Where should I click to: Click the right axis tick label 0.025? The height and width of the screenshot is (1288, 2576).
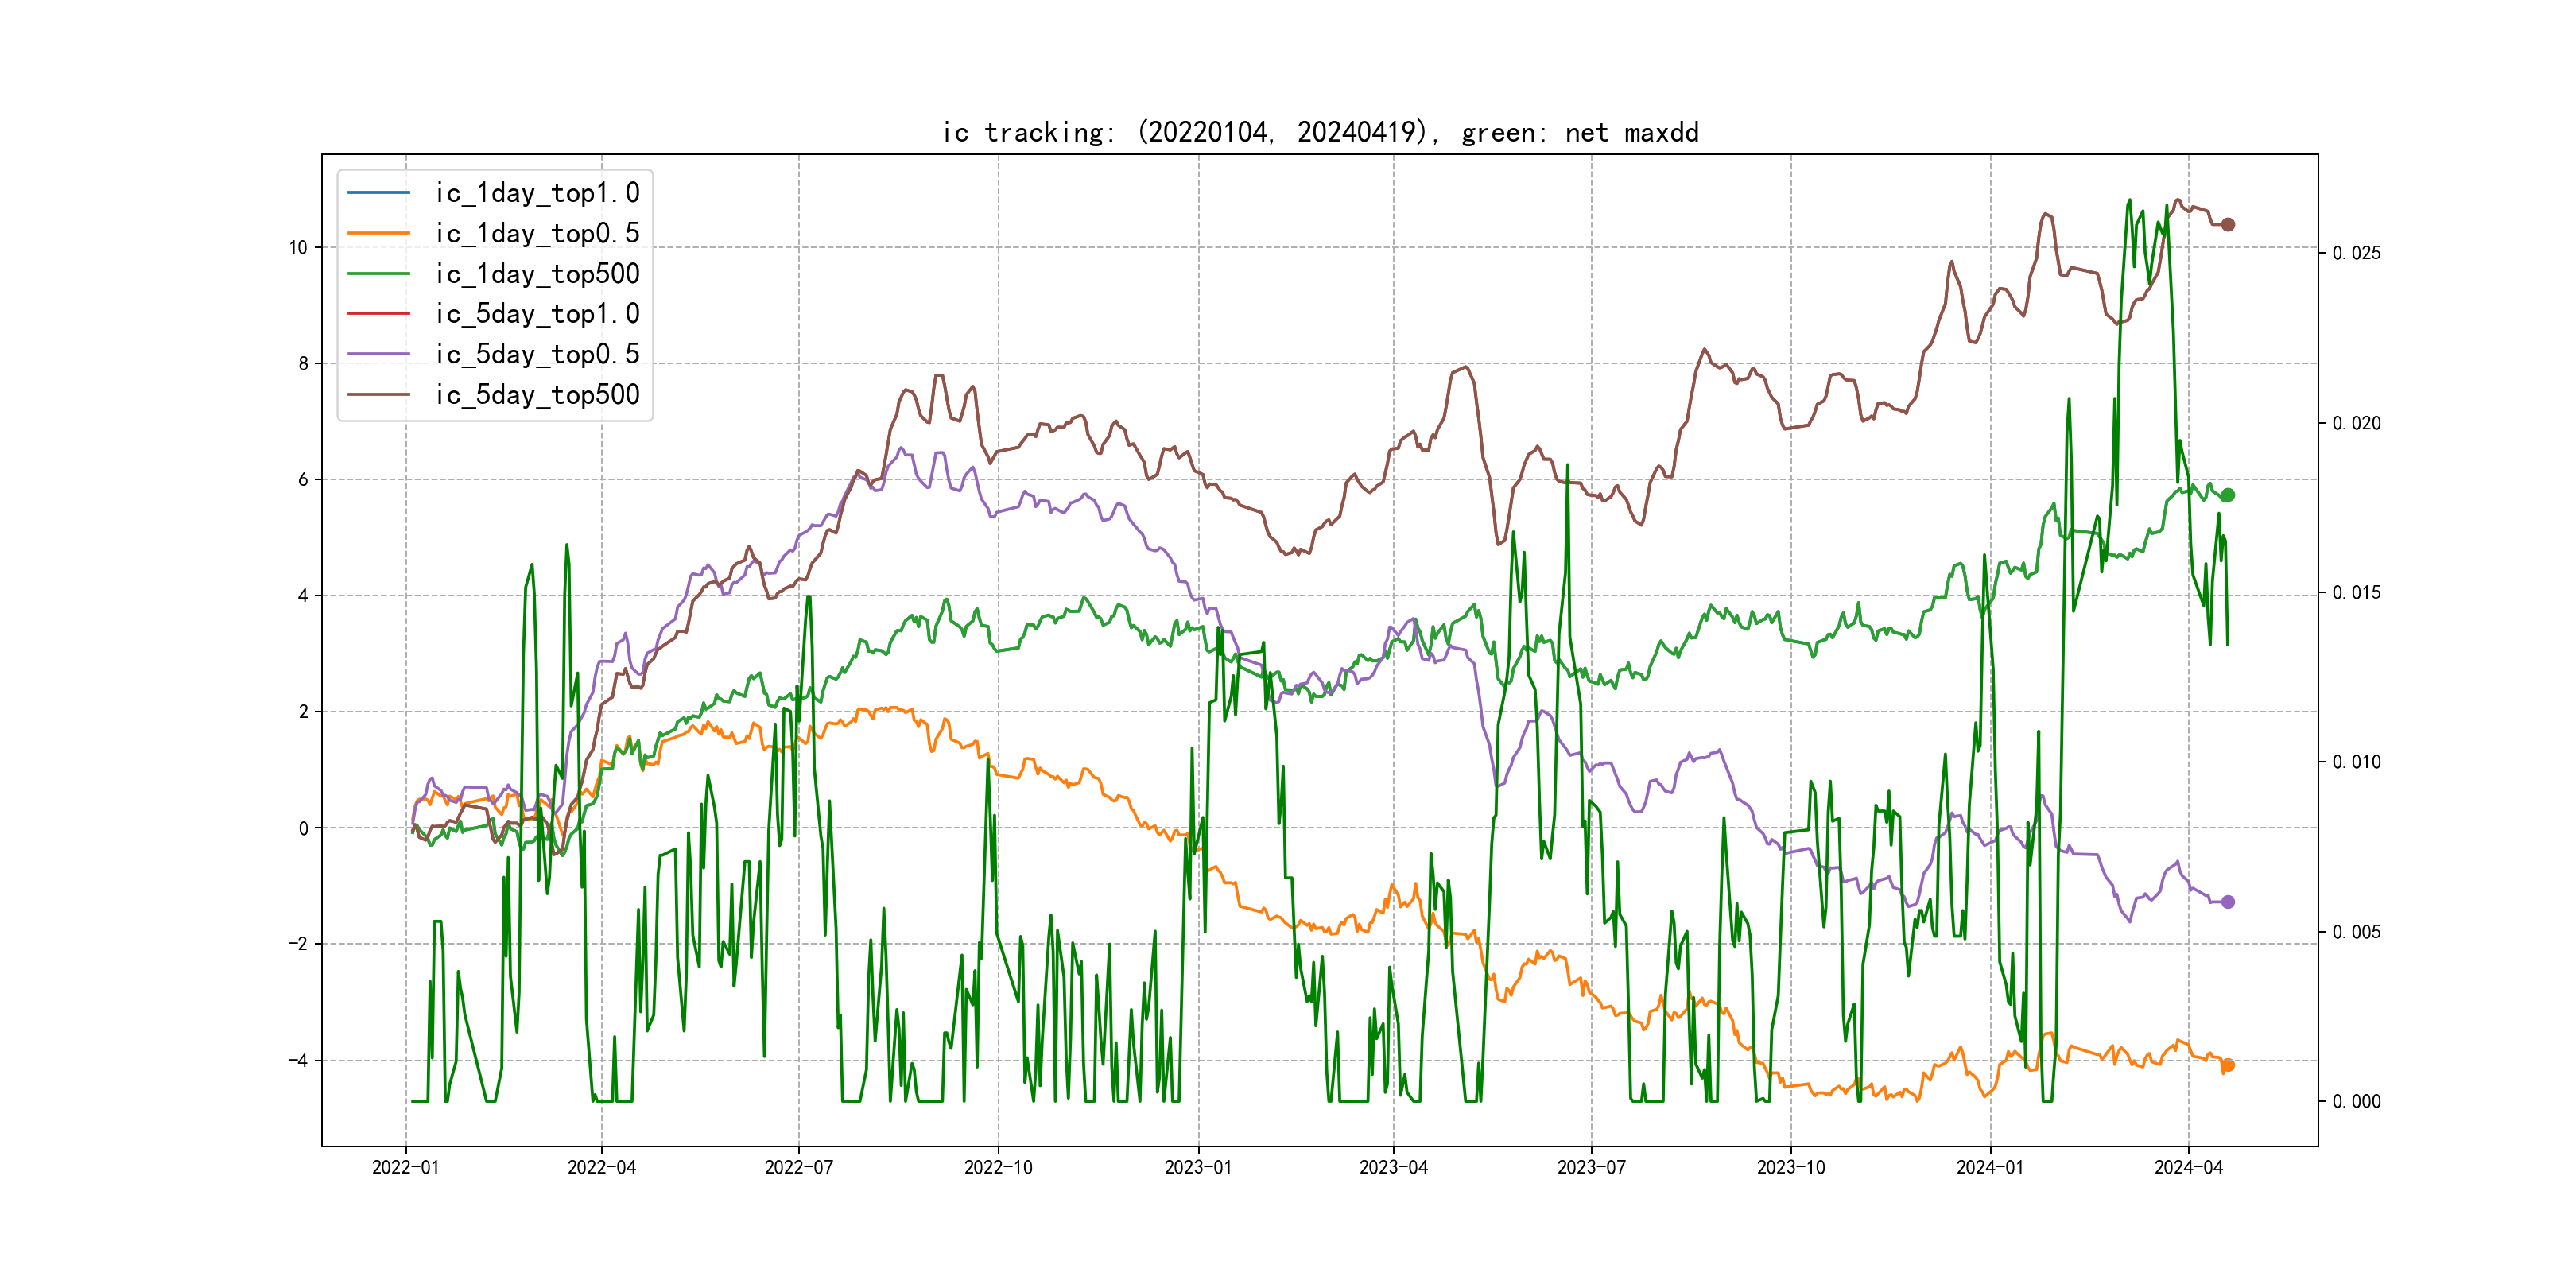pos(2356,253)
